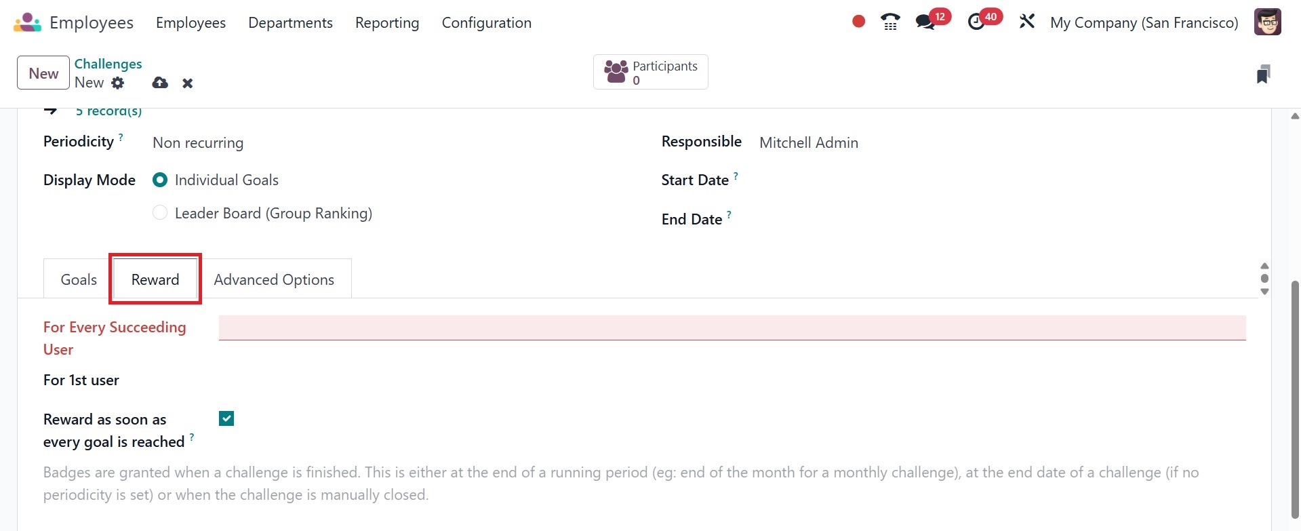Select Leader Board (Group Ranking) option
1301x531 pixels.
point(160,213)
